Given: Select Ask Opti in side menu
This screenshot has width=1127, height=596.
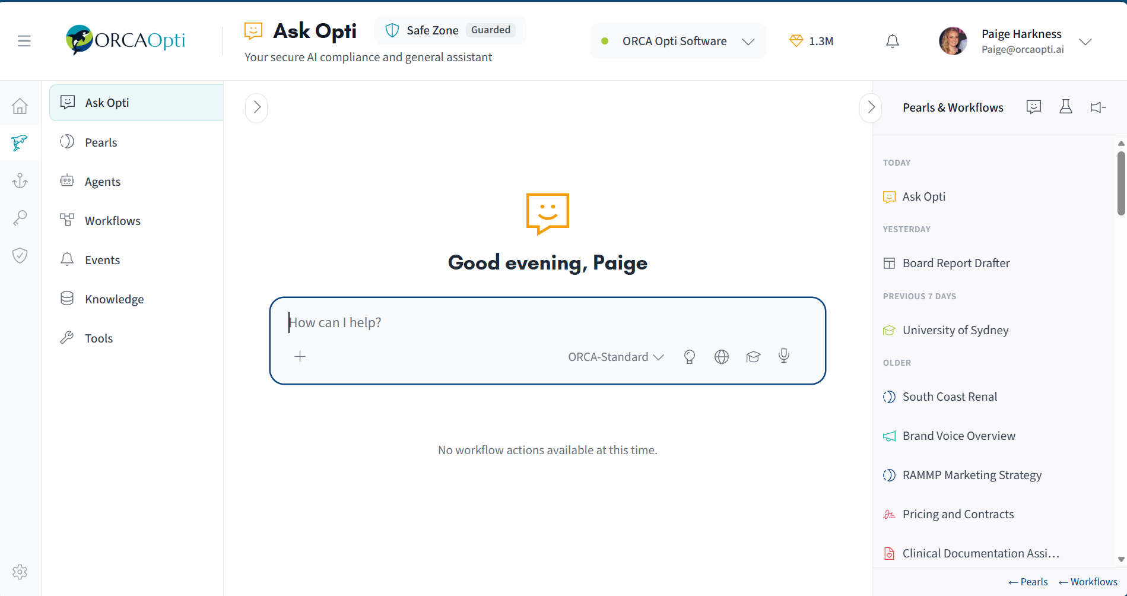Looking at the screenshot, I should (136, 103).
